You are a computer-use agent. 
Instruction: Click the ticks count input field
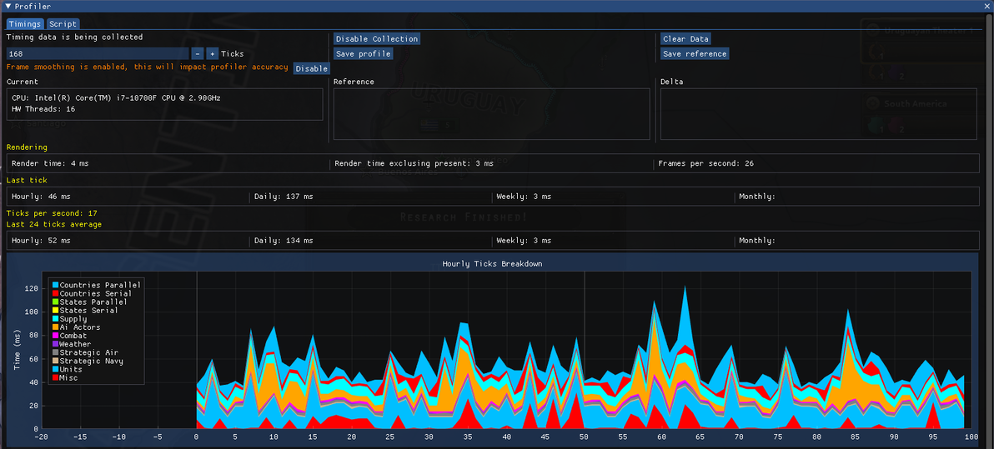[x=98, y=54]
